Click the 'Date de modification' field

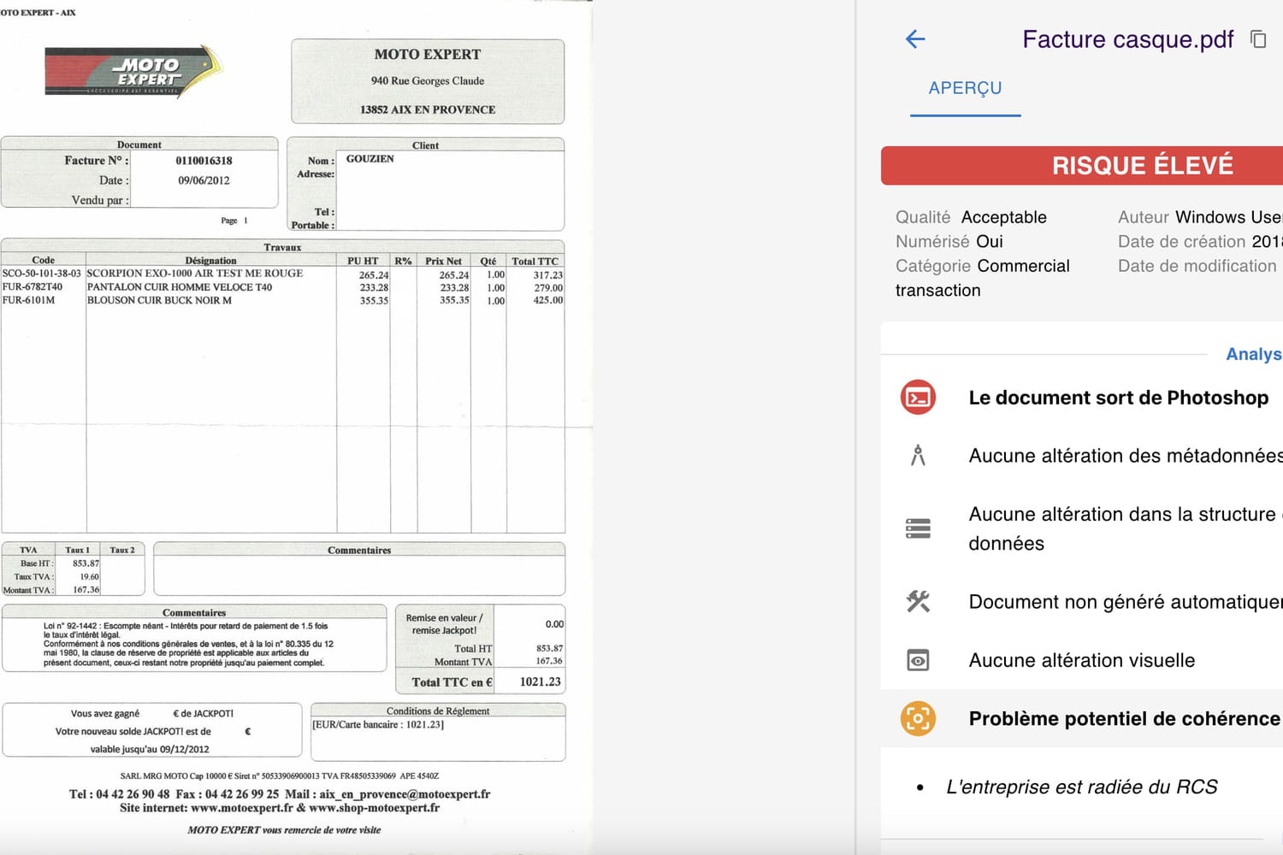pos(1197,266)
